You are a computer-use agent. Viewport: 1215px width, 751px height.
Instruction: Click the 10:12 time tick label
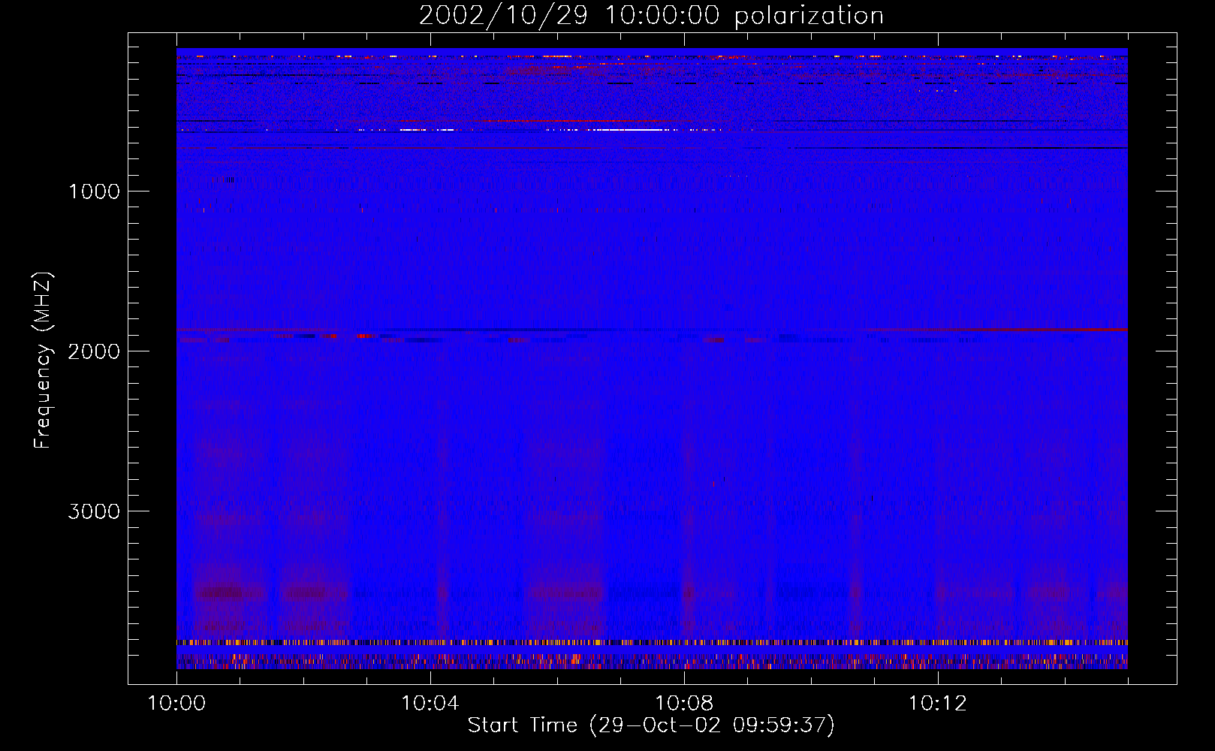coord(938,704)
